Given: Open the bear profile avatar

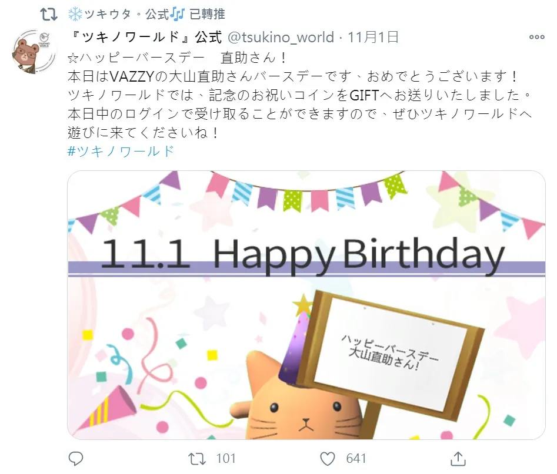Looking at the screenshot, I should point(34,52).
